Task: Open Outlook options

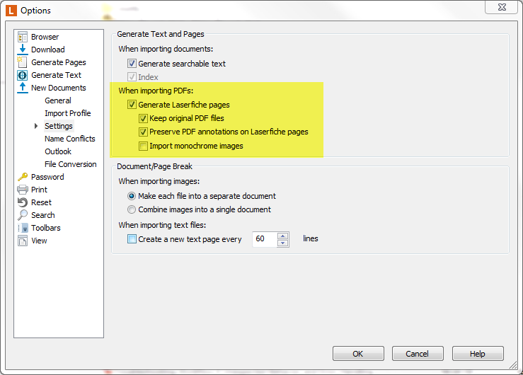Action: pyautogui.click(x=58, y=151)
